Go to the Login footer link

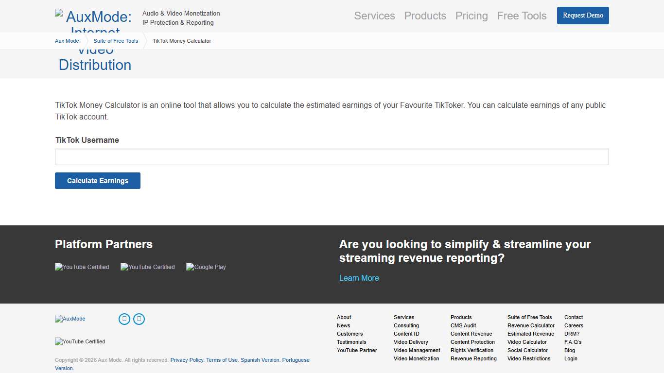[571, 358]
